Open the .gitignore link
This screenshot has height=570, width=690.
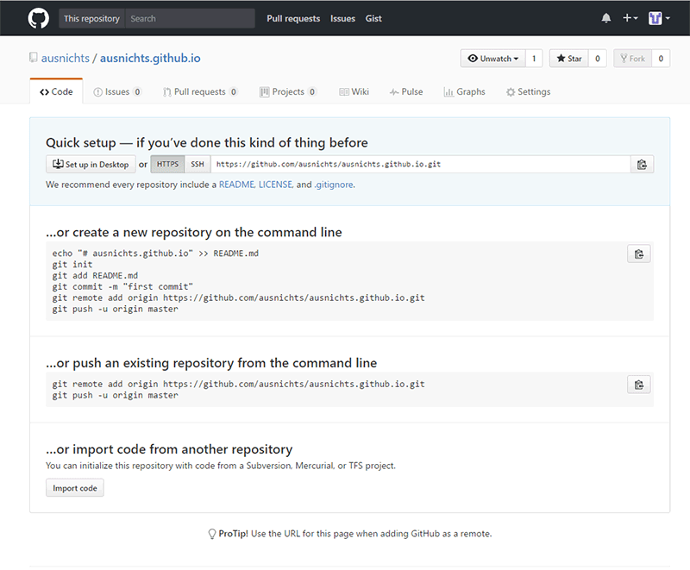click(x=334, y=185)
